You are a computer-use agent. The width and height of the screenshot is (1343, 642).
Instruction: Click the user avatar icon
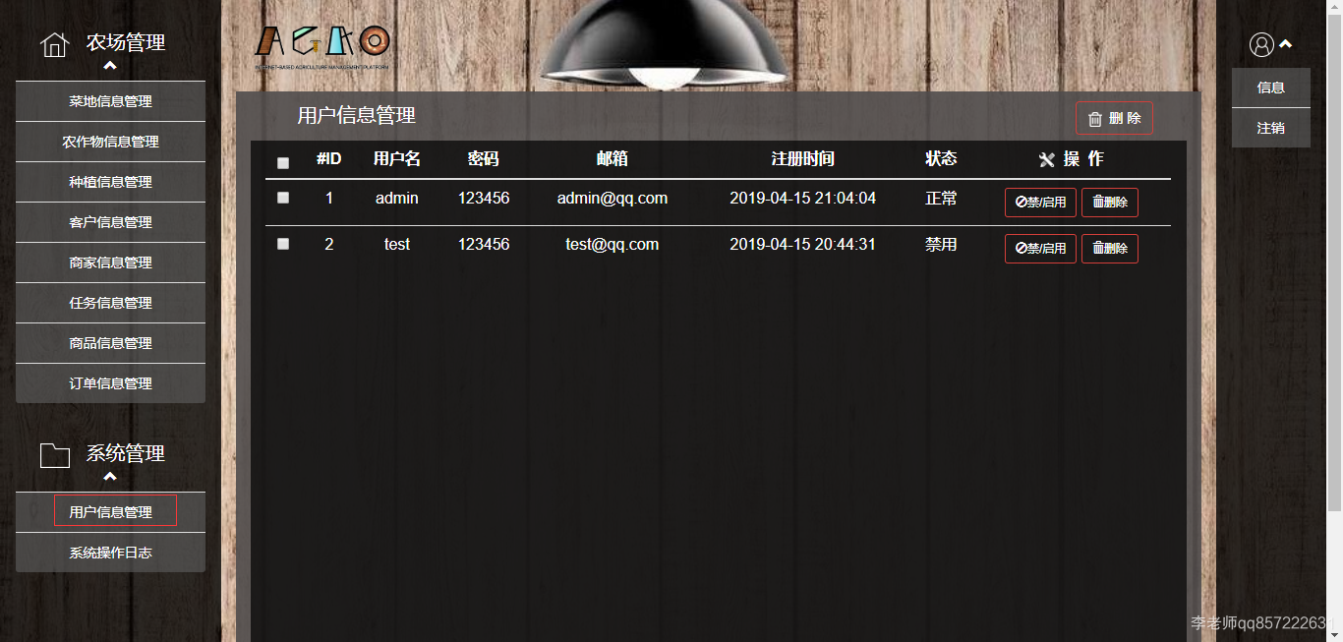[1261, 44]
